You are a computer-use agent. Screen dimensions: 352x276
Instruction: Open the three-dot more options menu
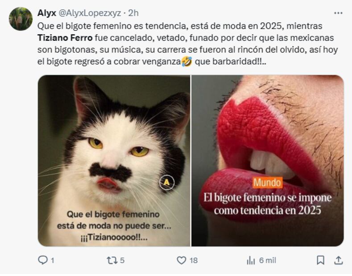338,13
